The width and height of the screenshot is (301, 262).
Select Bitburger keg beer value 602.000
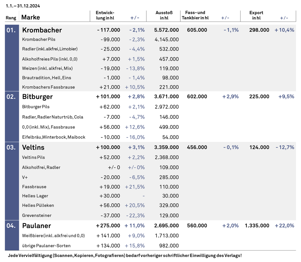coord(197,97)
